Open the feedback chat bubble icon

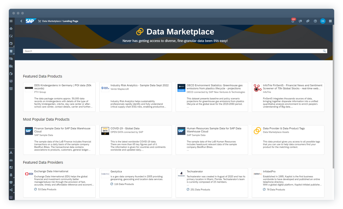pos(300,21)
